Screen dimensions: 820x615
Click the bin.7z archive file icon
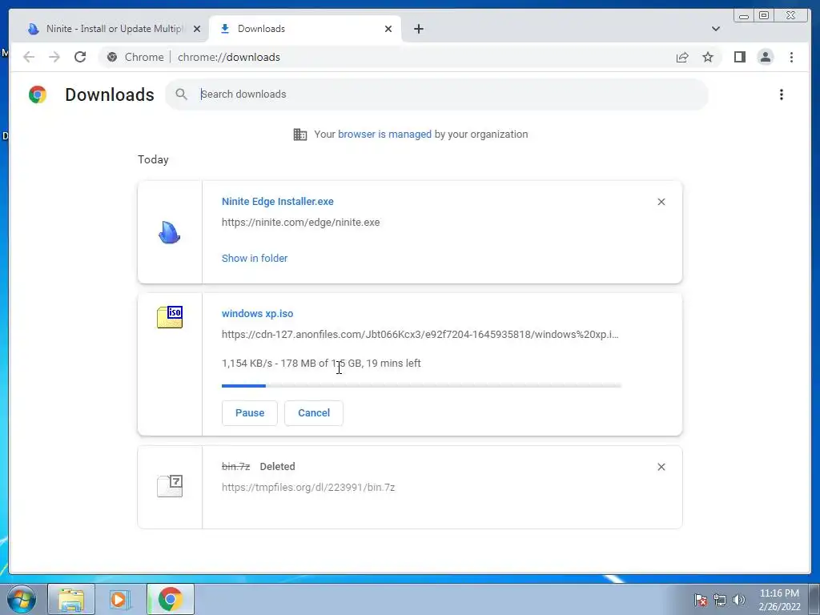pos(170,485)
